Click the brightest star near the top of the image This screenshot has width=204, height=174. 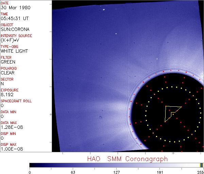[103, 10]
